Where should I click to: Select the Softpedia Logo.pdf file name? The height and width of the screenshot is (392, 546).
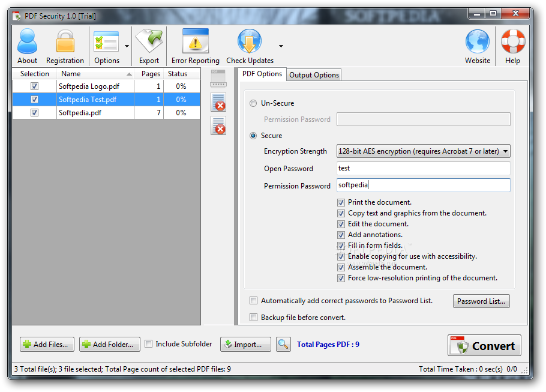[89, 86]
